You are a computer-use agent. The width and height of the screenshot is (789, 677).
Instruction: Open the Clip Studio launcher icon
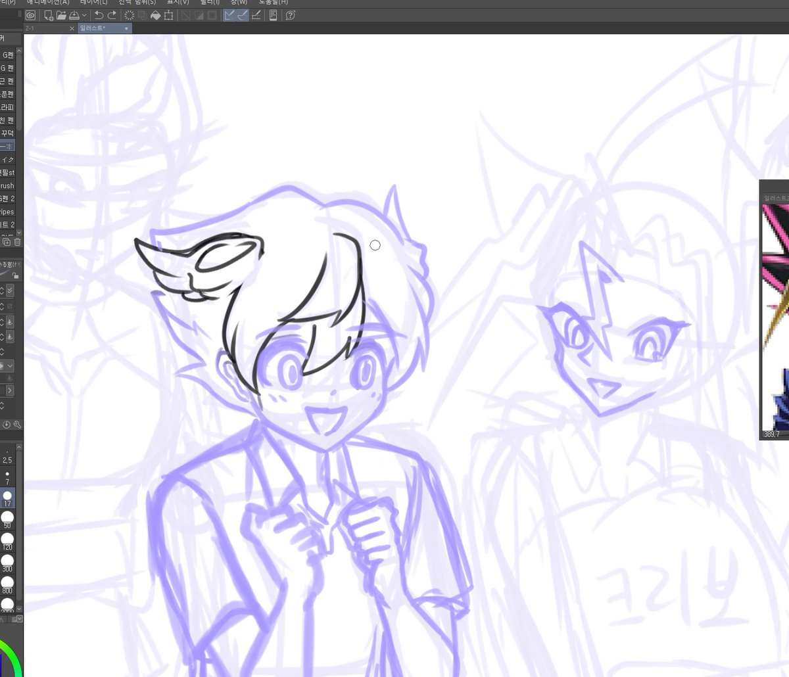tap(31, 14)
